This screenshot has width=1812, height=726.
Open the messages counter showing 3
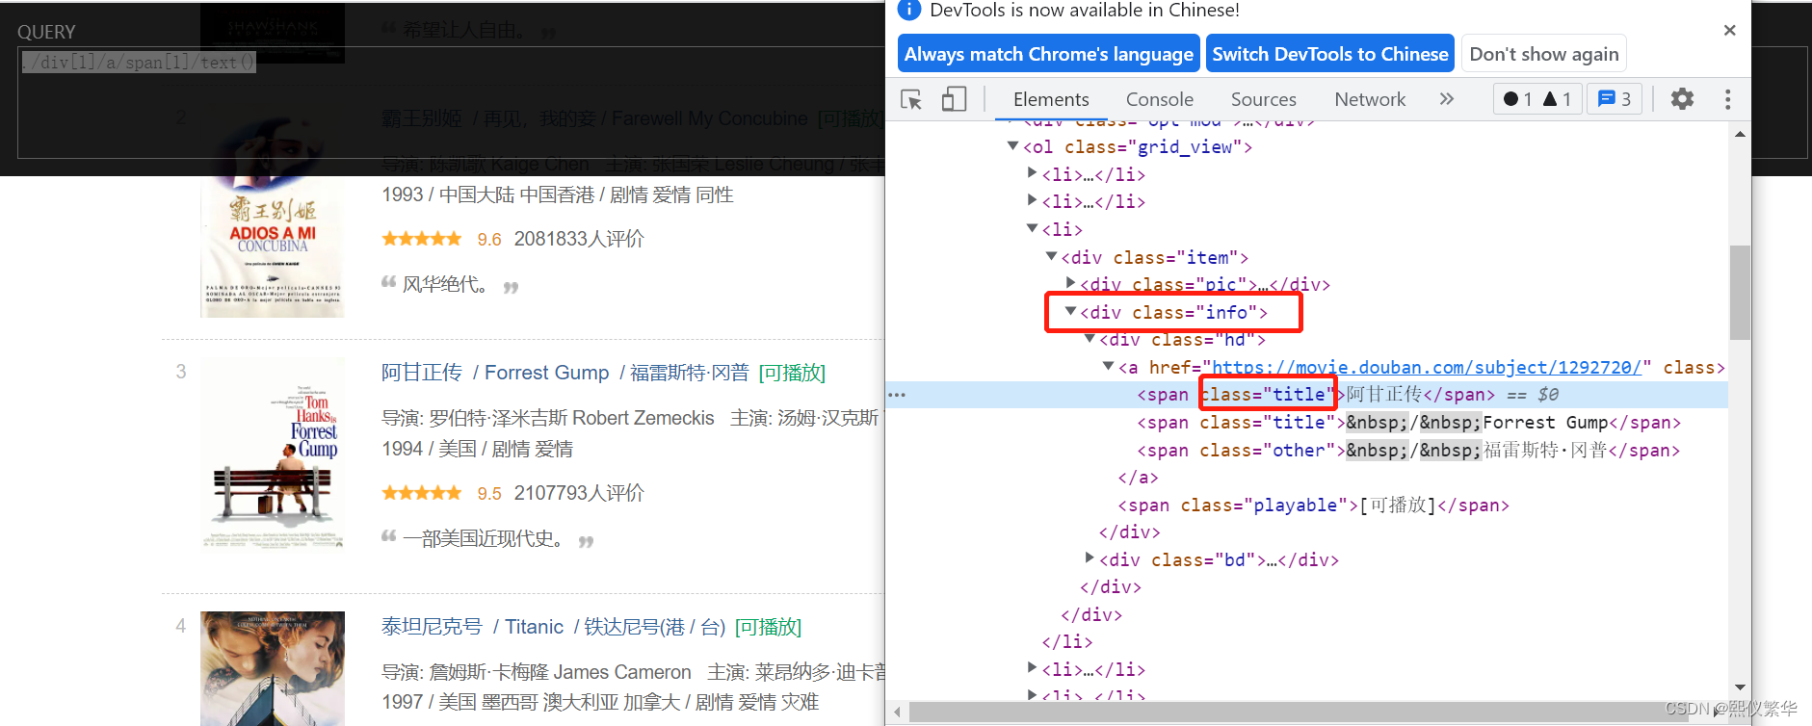1615,99
